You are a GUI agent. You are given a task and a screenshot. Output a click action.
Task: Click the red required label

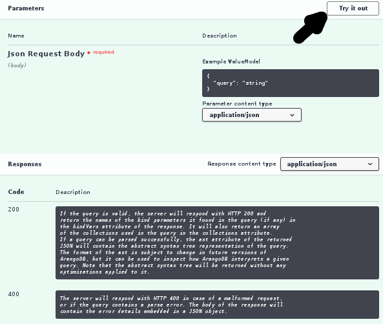pos(103,52)
